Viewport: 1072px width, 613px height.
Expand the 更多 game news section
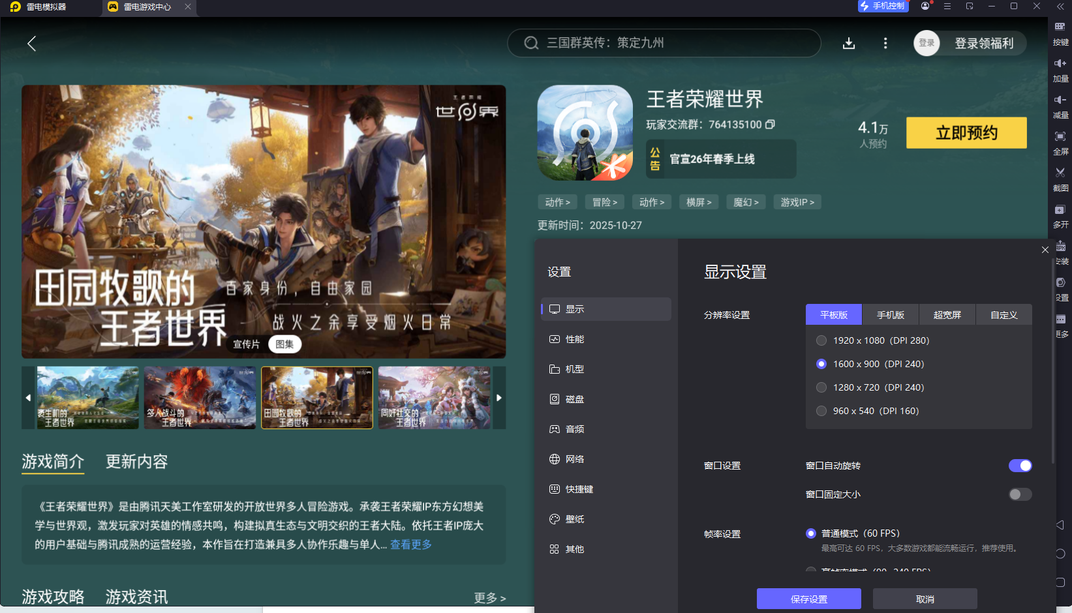point(489,597)
